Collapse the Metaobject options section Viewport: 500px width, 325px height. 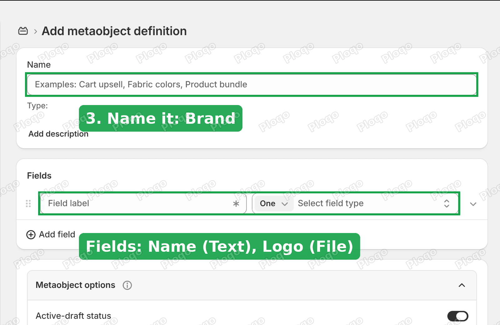[462, 285]
